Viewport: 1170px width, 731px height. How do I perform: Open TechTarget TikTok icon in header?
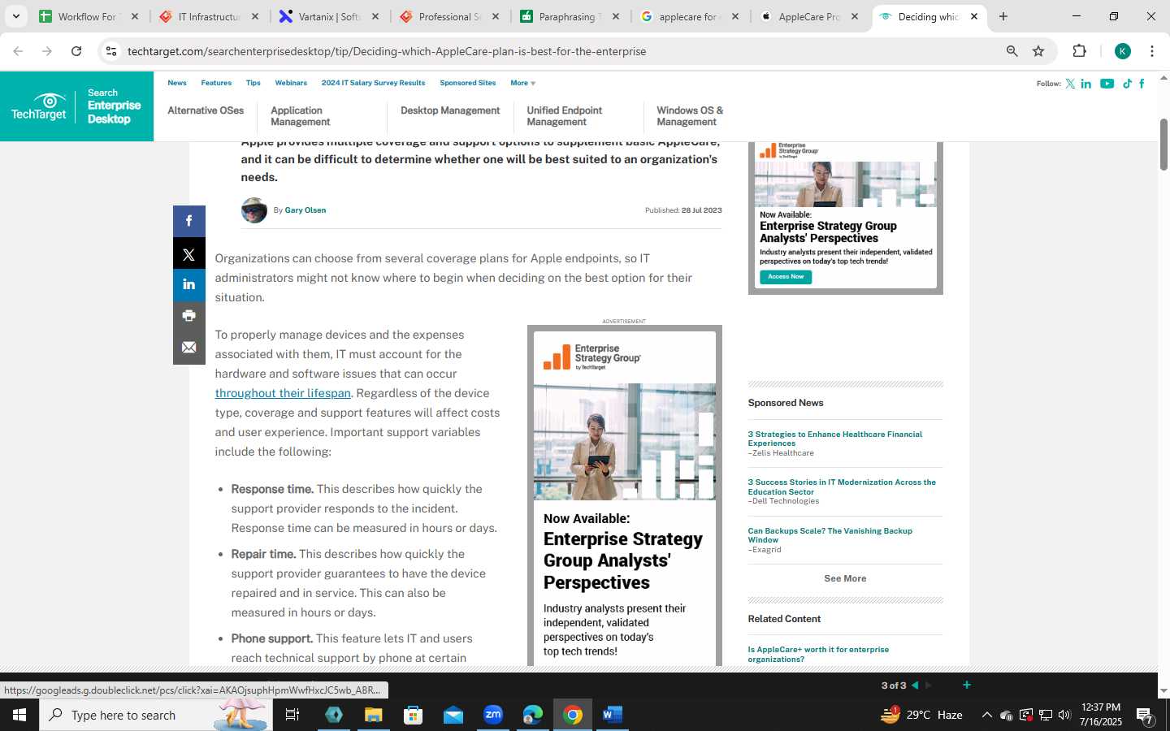1127,84
